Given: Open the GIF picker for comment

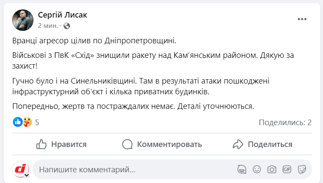Looking at the screenshot, I should point(287,169).
